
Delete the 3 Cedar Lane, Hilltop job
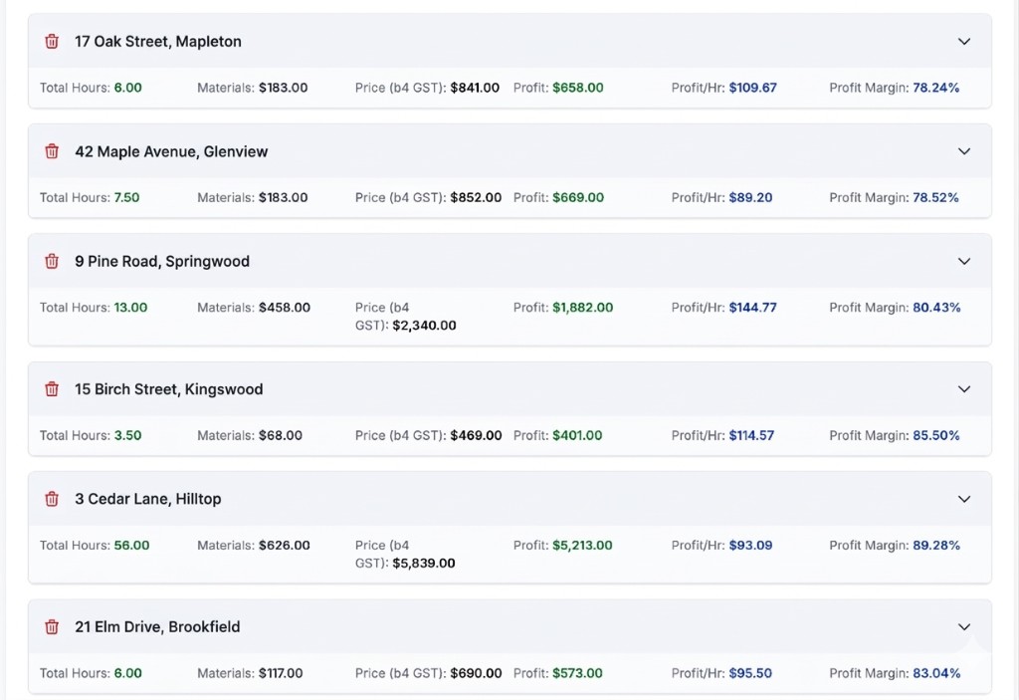(52, 499)
